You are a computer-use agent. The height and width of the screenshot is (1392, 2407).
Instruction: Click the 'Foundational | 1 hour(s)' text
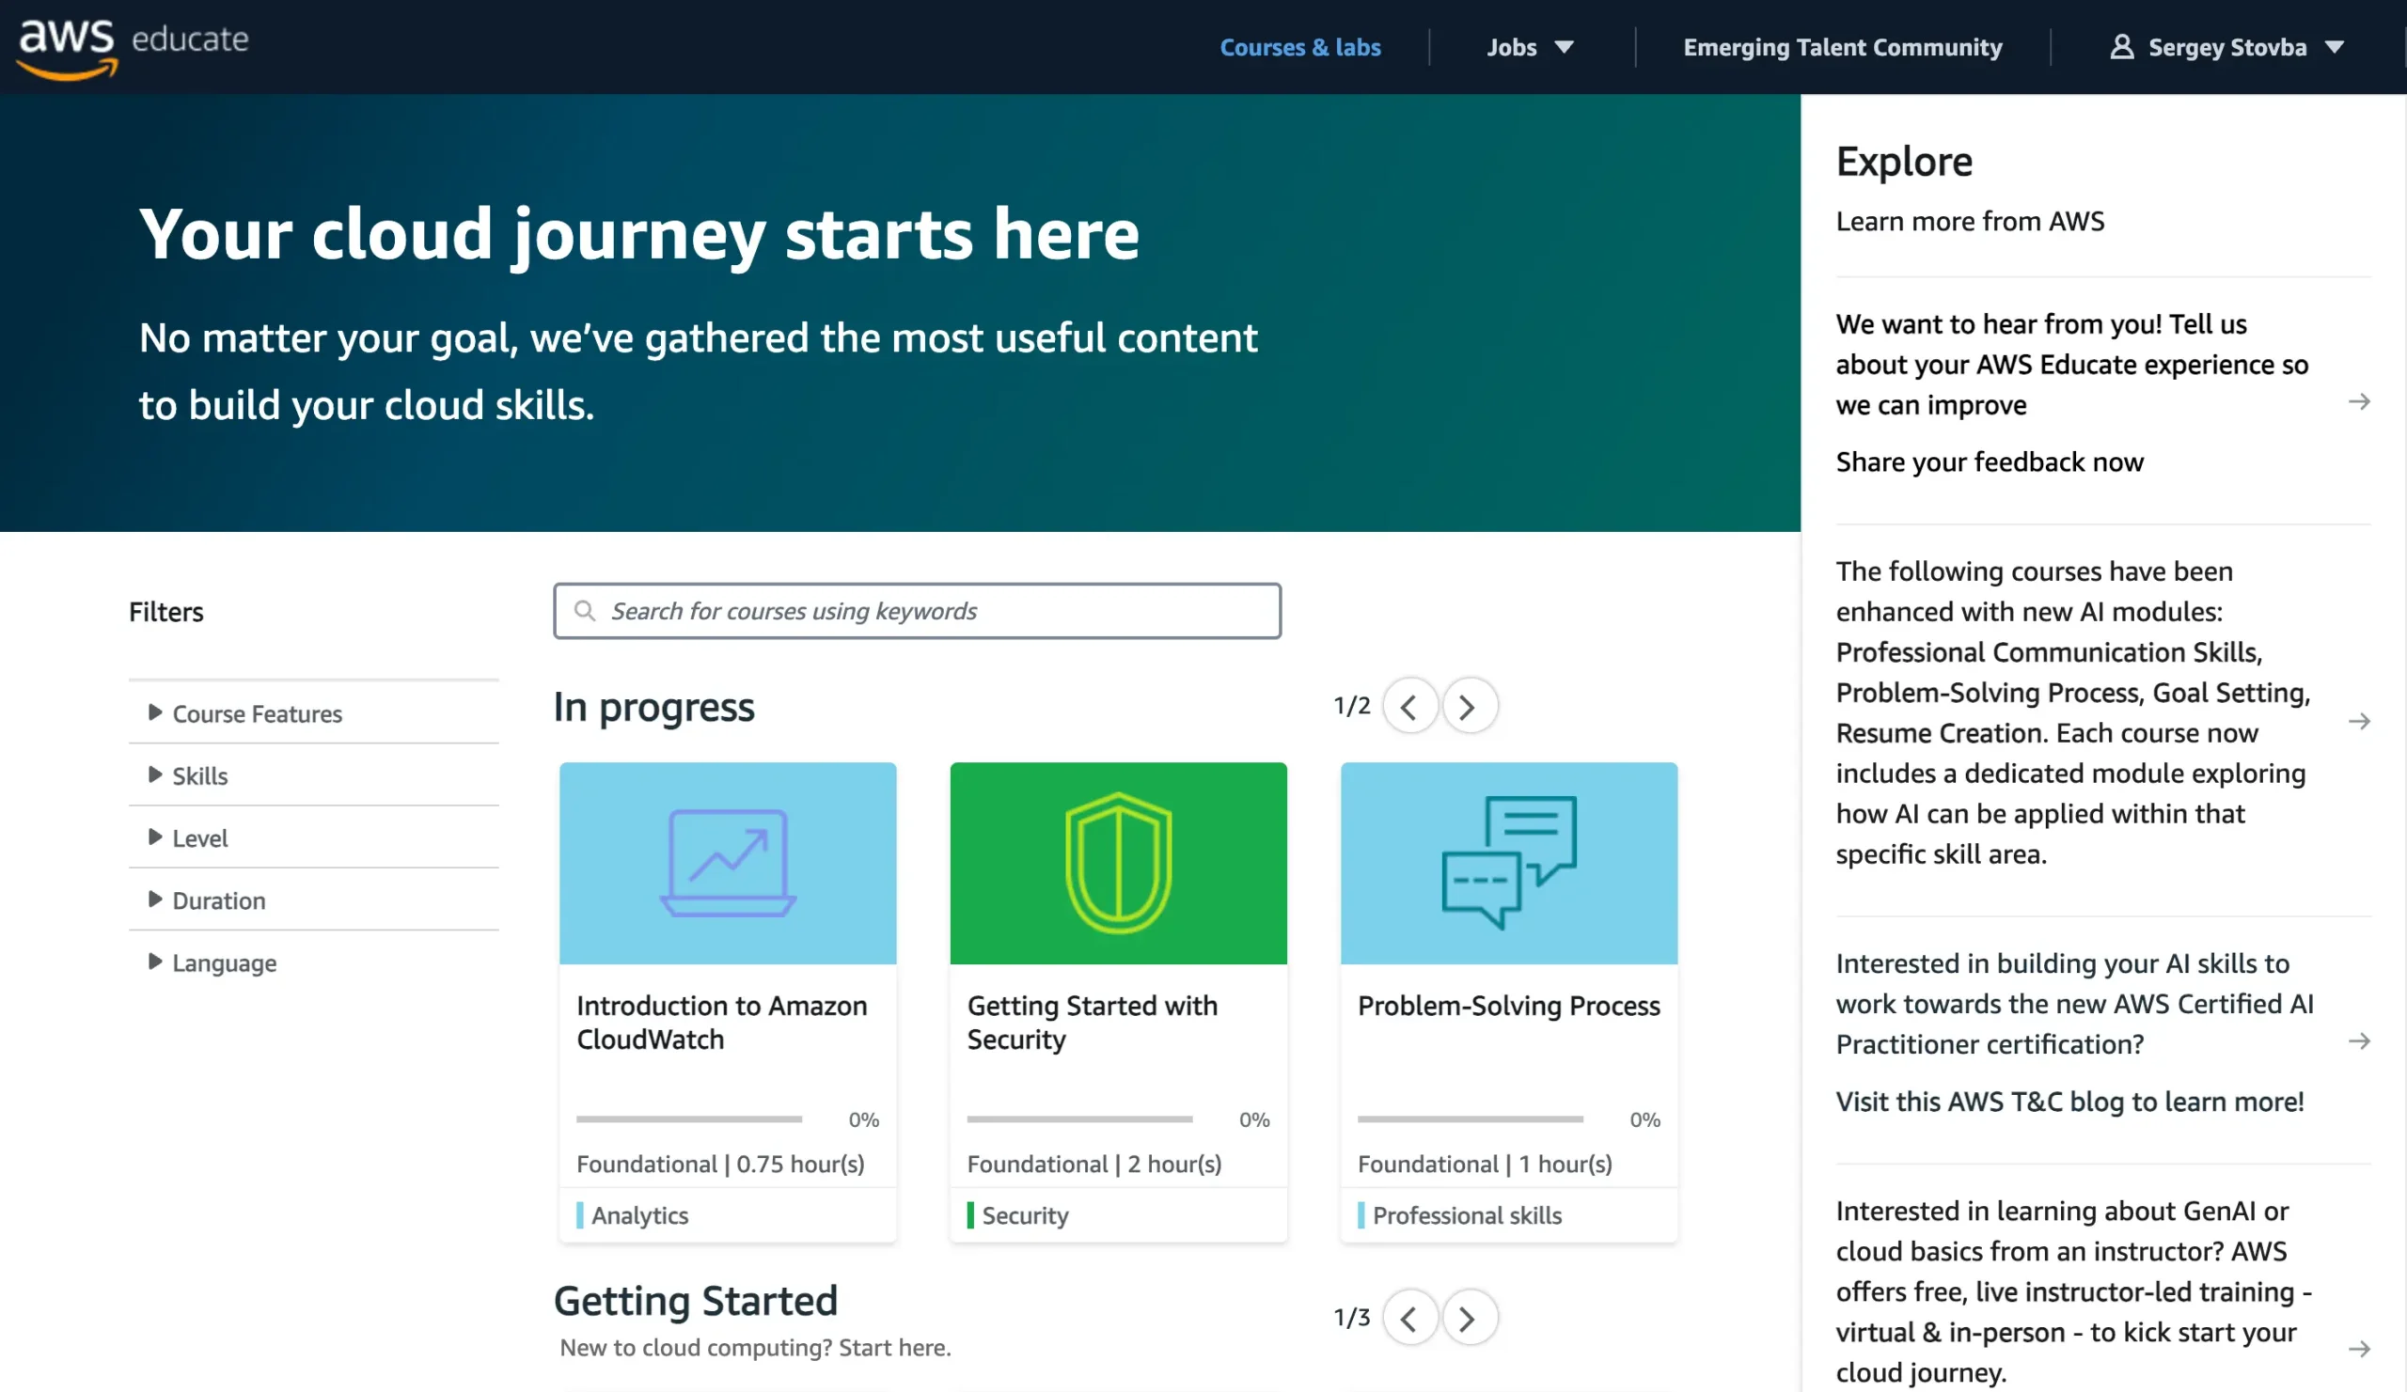click(x=1486, y=1165)
